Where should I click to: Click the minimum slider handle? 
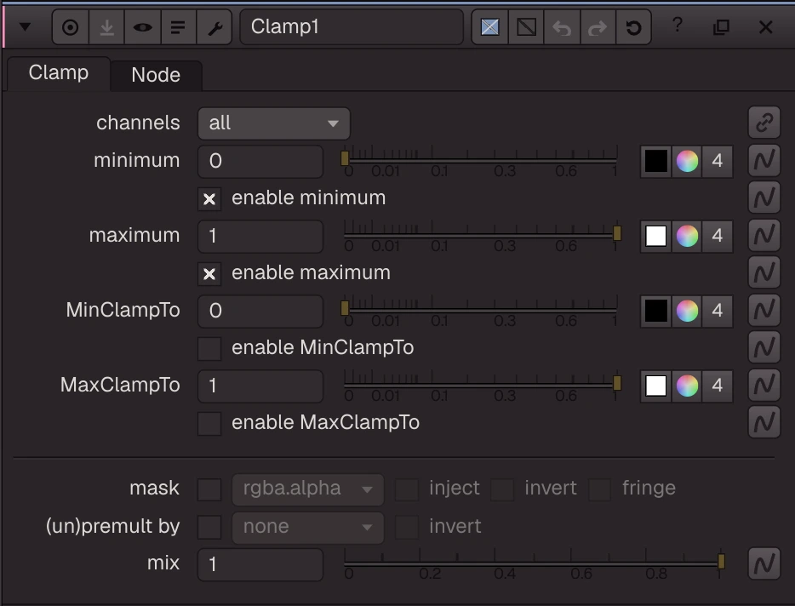point(345,158)
